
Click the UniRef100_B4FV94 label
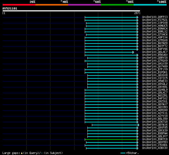pyautogui.click(x=155, y=49)
